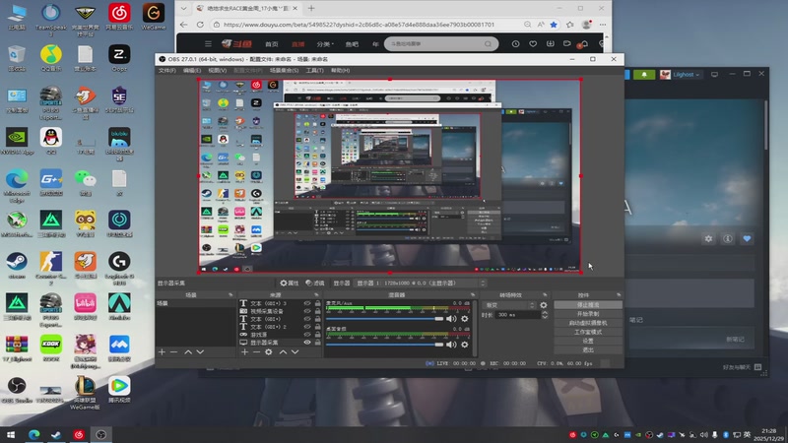
Task: Favorite the page with the star icon
Action: tap(554, 25)
